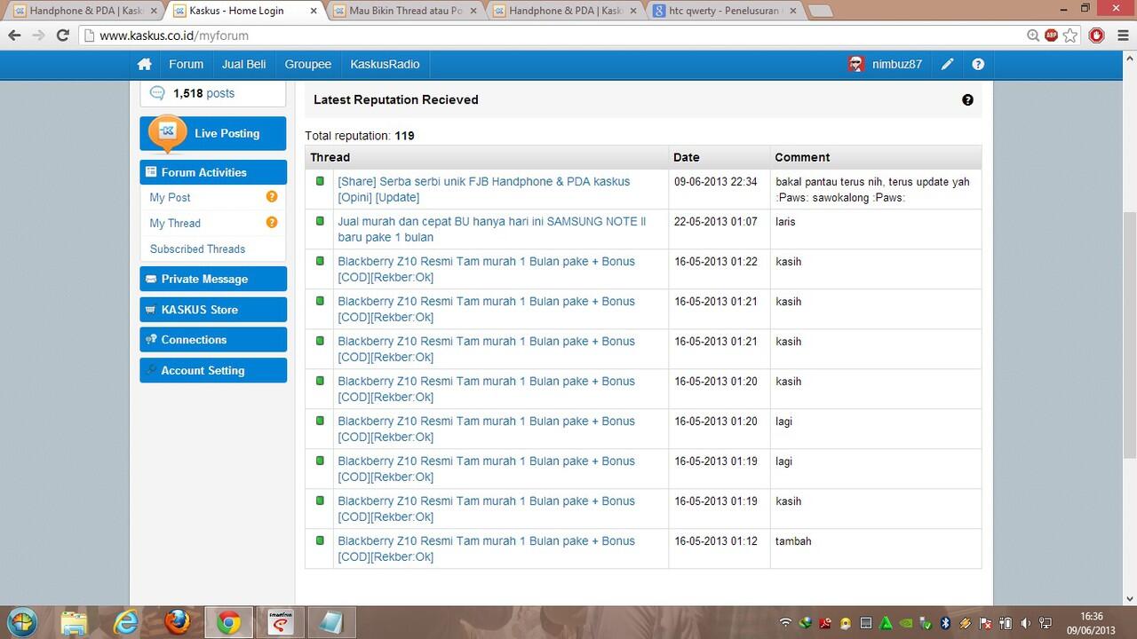Open KASKUS Store section
This screenshot has height=639, width=1137.
213,310
